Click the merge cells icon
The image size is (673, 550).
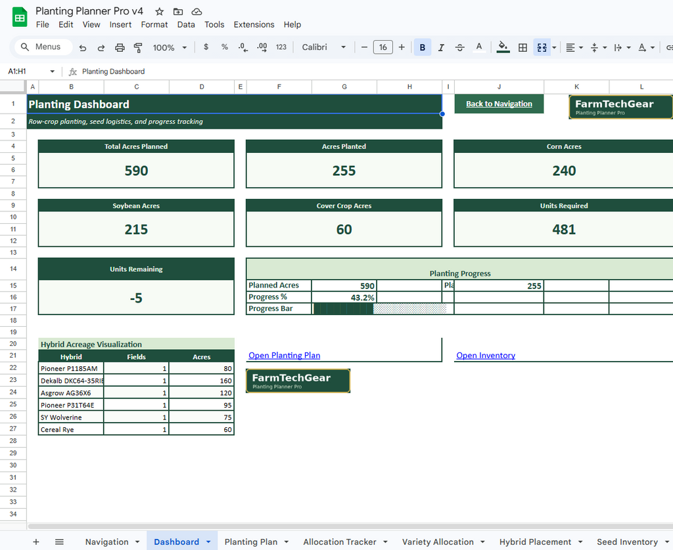[542, 47]
